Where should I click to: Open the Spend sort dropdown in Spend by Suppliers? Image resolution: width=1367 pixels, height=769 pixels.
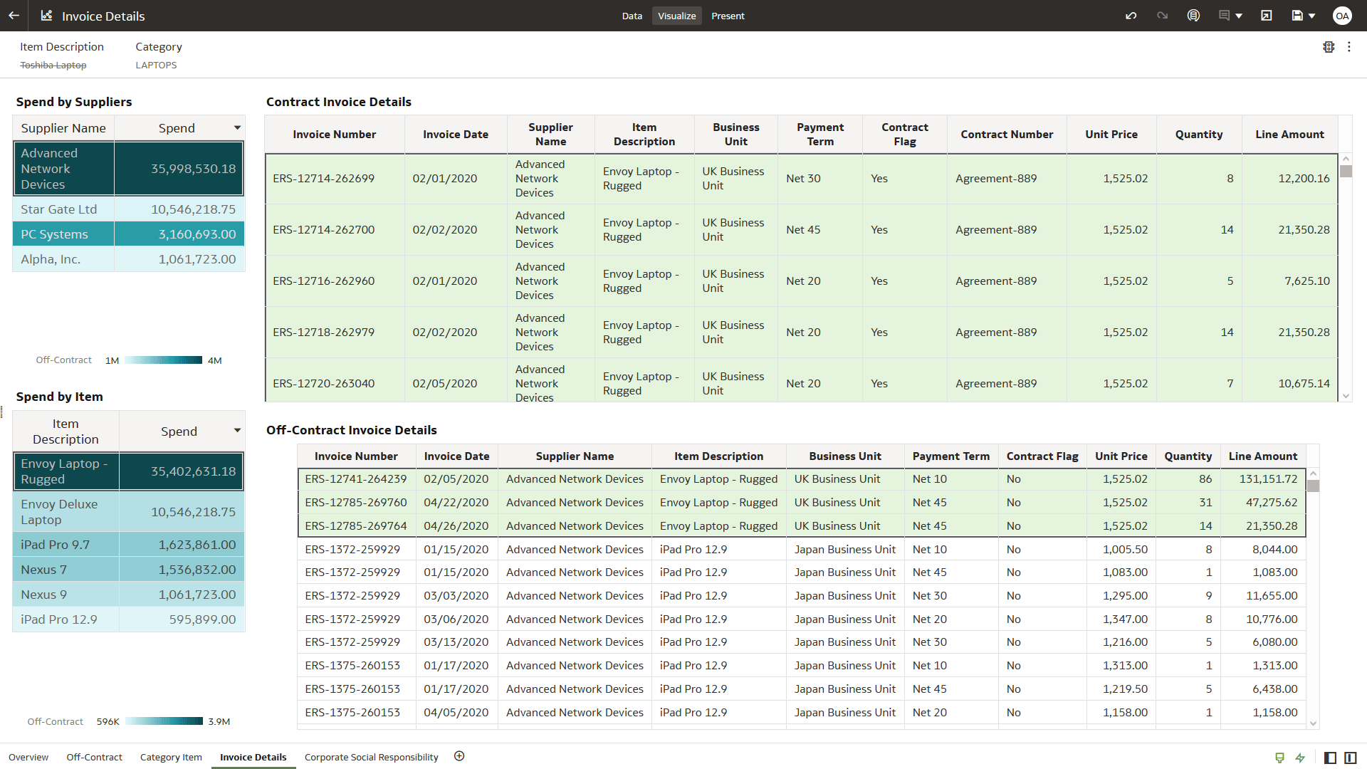[x=236, y=127]
